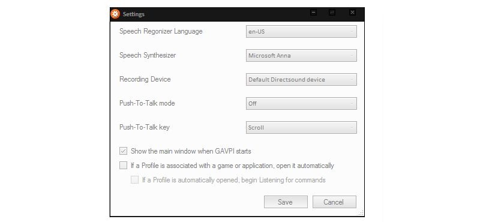The width and height of the screenshot is (480, 222).
Task: Cancel the settings dialog
Action: point(334,202)
